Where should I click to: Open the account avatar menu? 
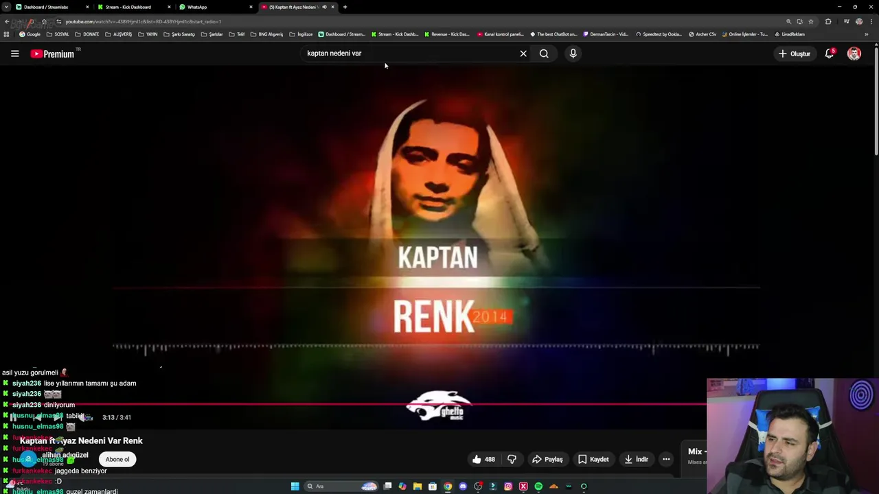(x=854, y=54)
